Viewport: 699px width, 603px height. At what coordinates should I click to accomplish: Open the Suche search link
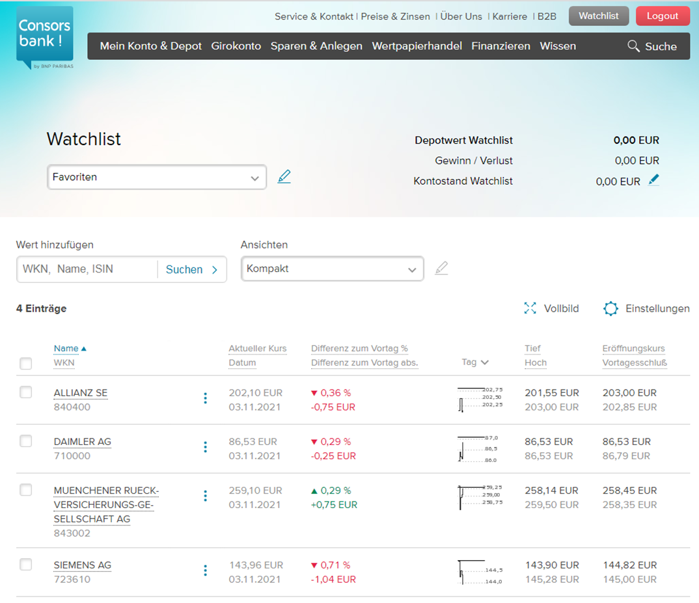[661, 46]
